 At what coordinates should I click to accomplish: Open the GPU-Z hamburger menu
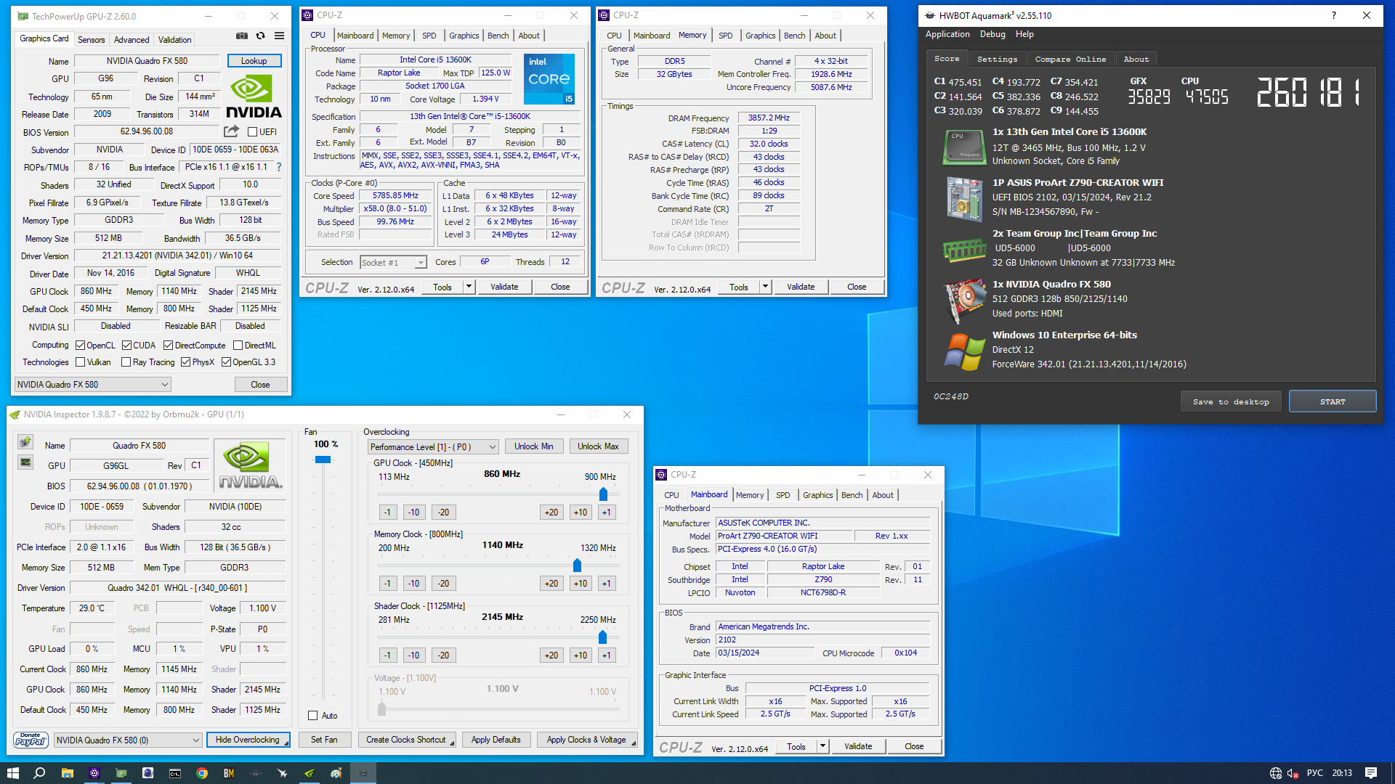279,36
